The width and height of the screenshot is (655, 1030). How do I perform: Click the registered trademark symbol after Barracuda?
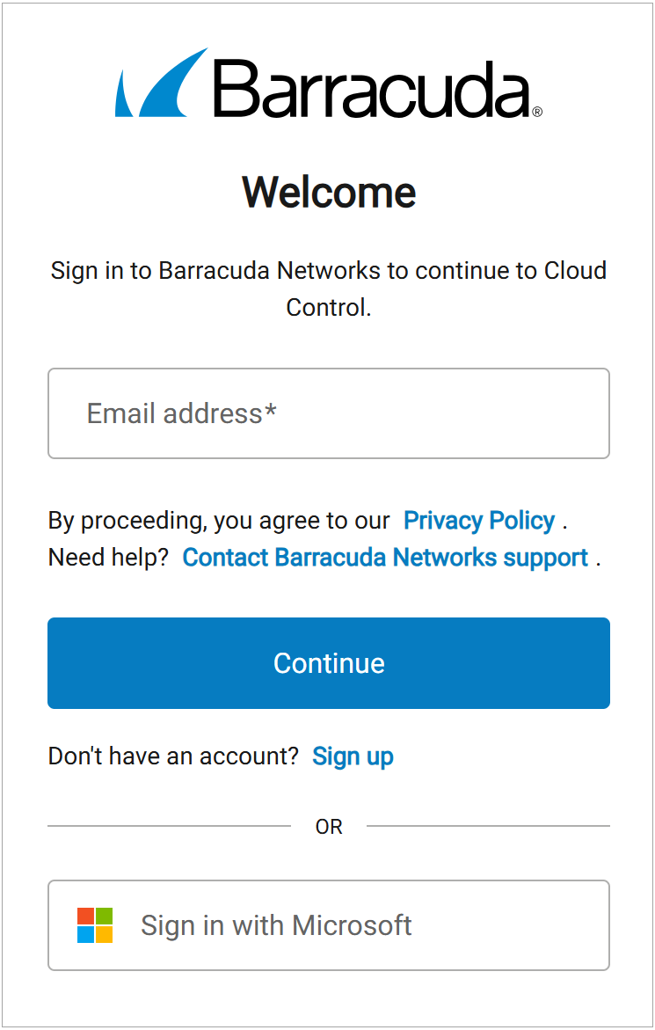point(537,112)
